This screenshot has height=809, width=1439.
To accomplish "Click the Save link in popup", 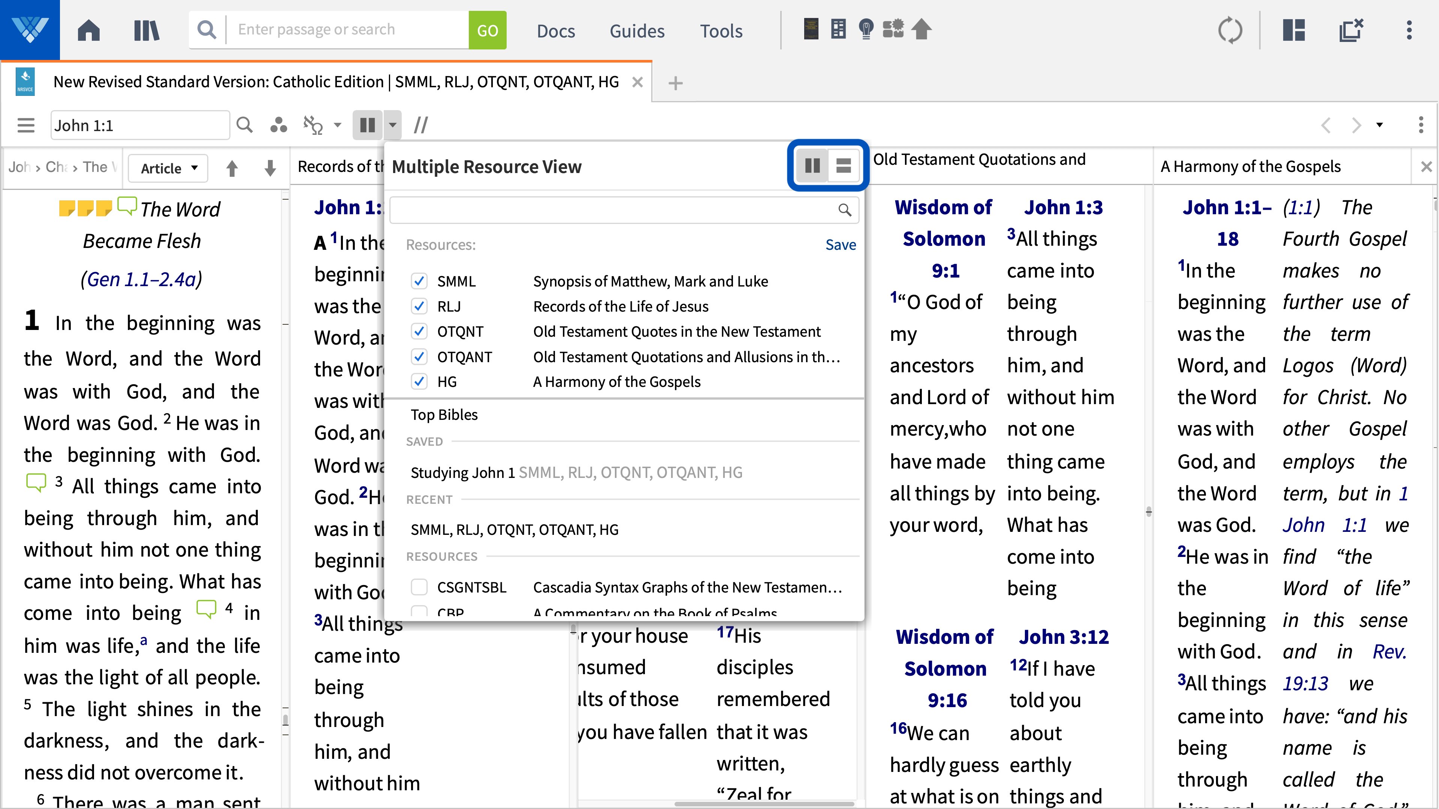I will 841,245.
